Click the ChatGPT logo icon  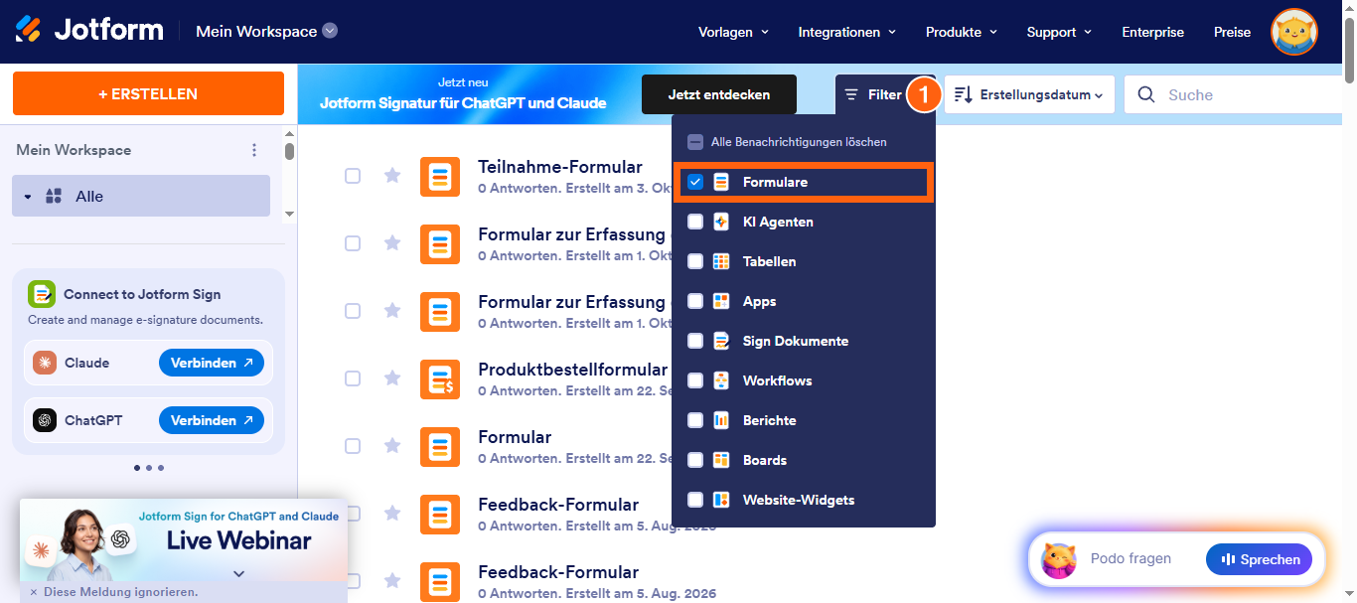tap(45, 420)
